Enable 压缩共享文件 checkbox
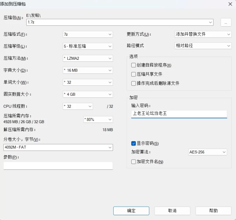Image resolution: width=236 pixels, height=220 pixels. 133,74
